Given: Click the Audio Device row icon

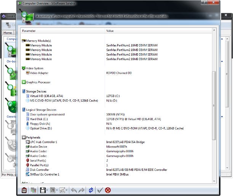Looking at the screenshot, I should tap(27, 147).
